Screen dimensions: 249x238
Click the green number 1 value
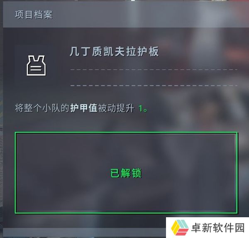(x=141, y=109)
